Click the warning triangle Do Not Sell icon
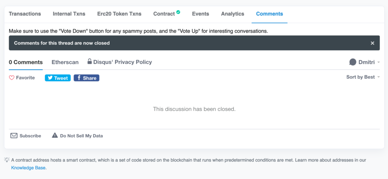The width and height of the screenshot is (388, 179). point(55,135)
